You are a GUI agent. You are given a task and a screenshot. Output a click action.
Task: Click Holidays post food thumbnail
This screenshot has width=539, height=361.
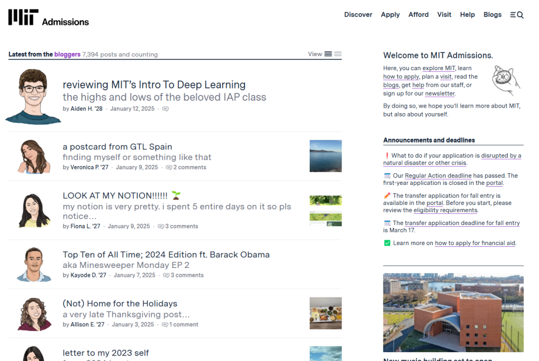coord(325,313)
